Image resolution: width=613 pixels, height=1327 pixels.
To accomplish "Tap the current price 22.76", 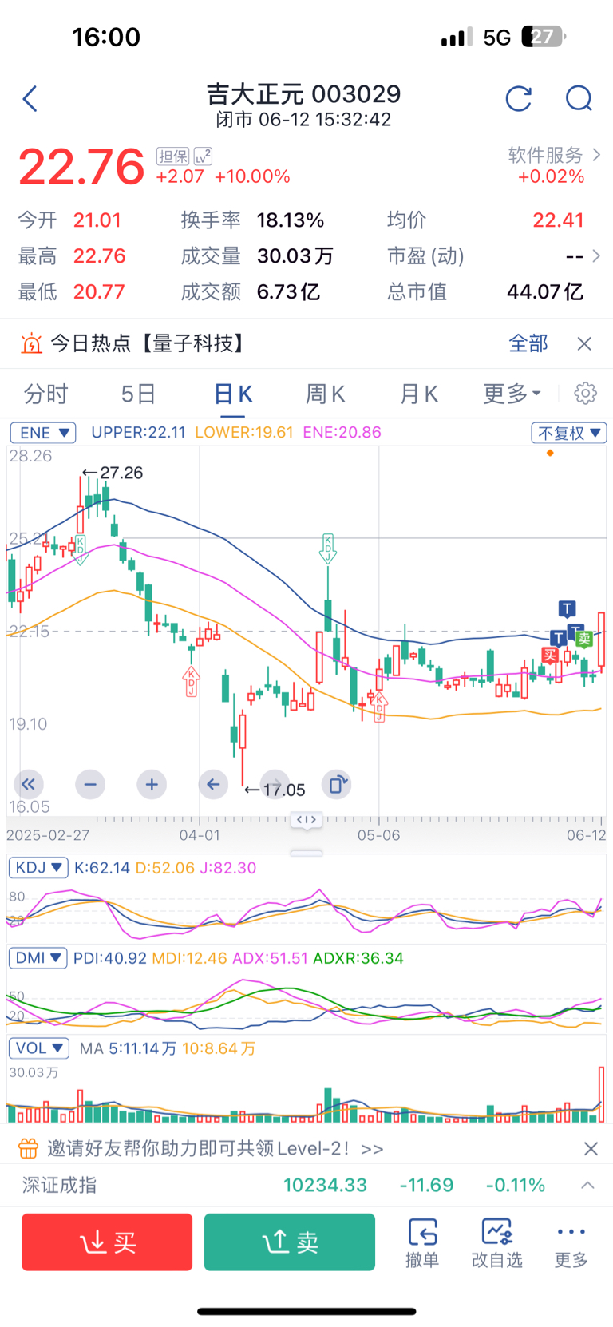I will 81,166.
